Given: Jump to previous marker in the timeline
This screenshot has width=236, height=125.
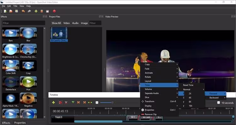Looking at the screenshot, I should click(78, 102).
